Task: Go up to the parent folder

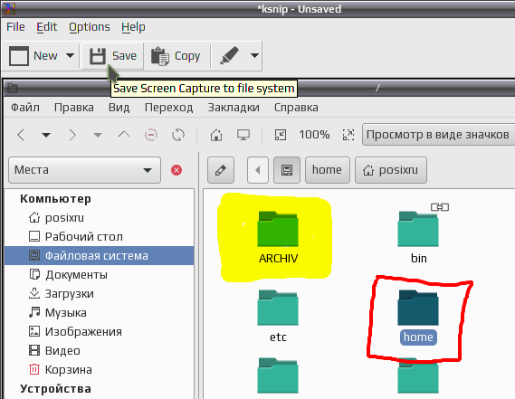Action: click(x=124, y=135)
